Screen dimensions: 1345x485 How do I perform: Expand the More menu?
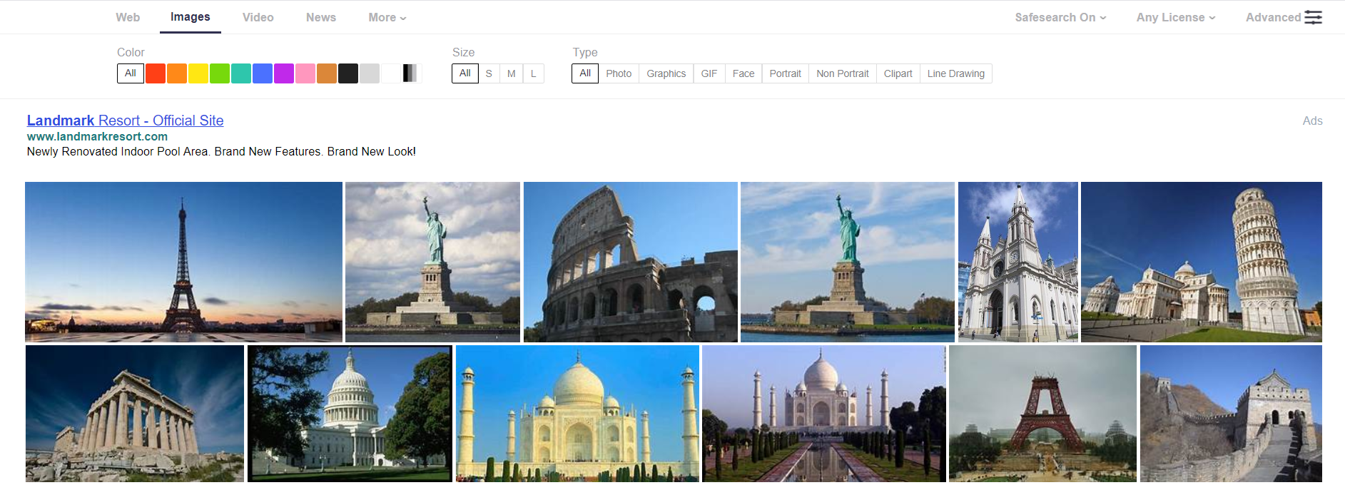[x=387, y=17]
